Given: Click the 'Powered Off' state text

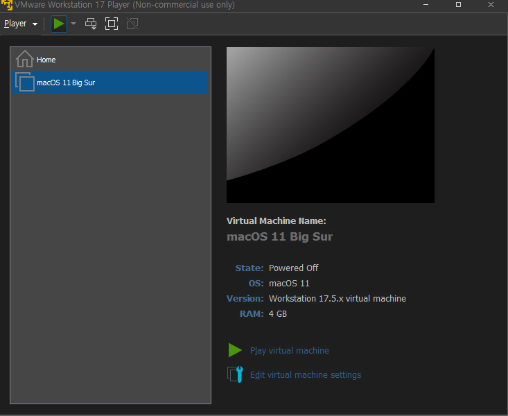Looking at the screenshot, I should coord(294,268).
